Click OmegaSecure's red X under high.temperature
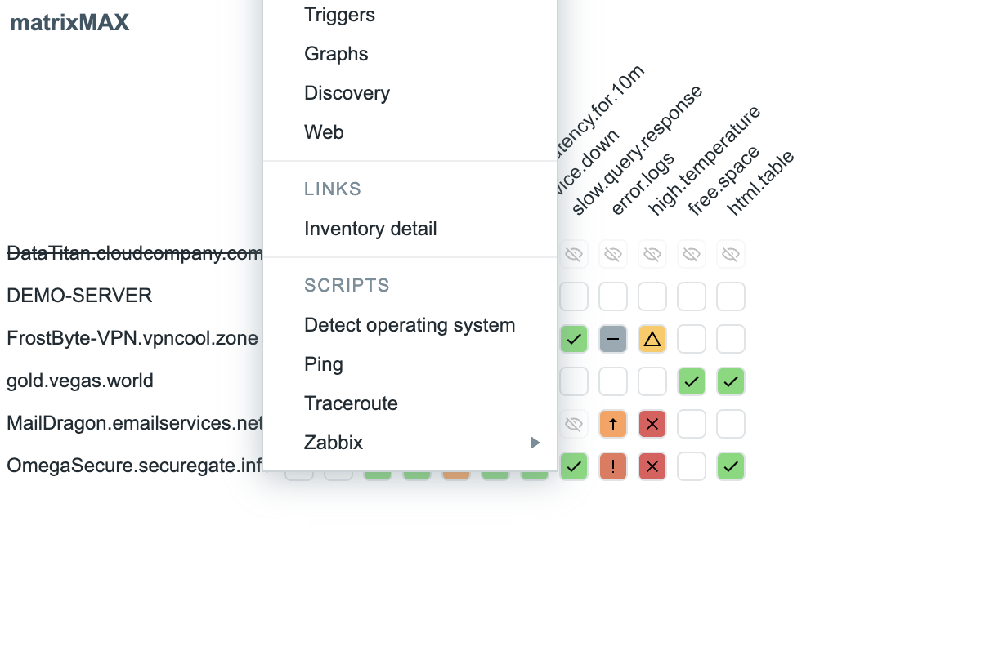 click(x=652, y=466)
